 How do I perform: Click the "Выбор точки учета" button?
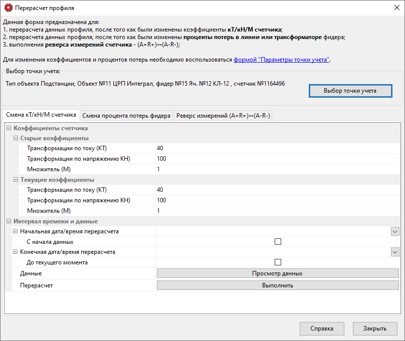click(x=350, y=91)
